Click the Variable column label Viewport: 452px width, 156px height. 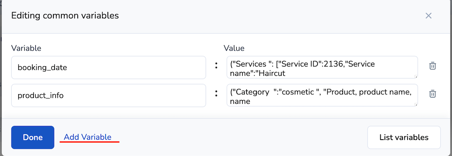pos(26,48)
